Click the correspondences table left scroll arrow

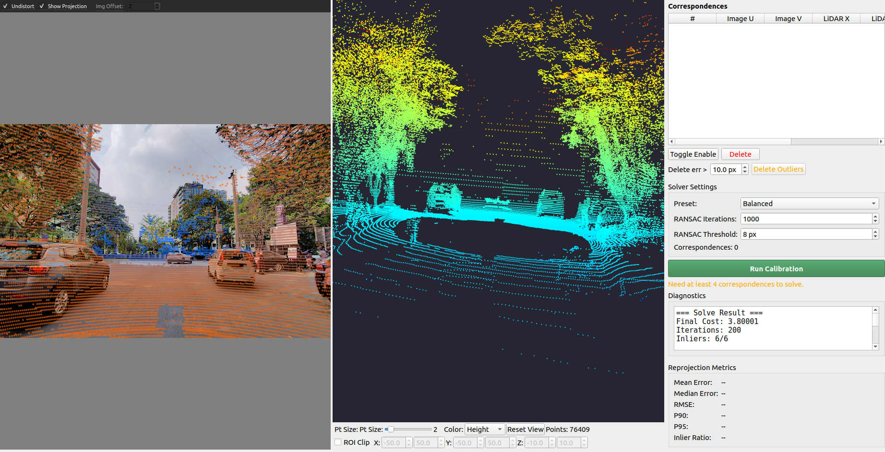[671, 141]
